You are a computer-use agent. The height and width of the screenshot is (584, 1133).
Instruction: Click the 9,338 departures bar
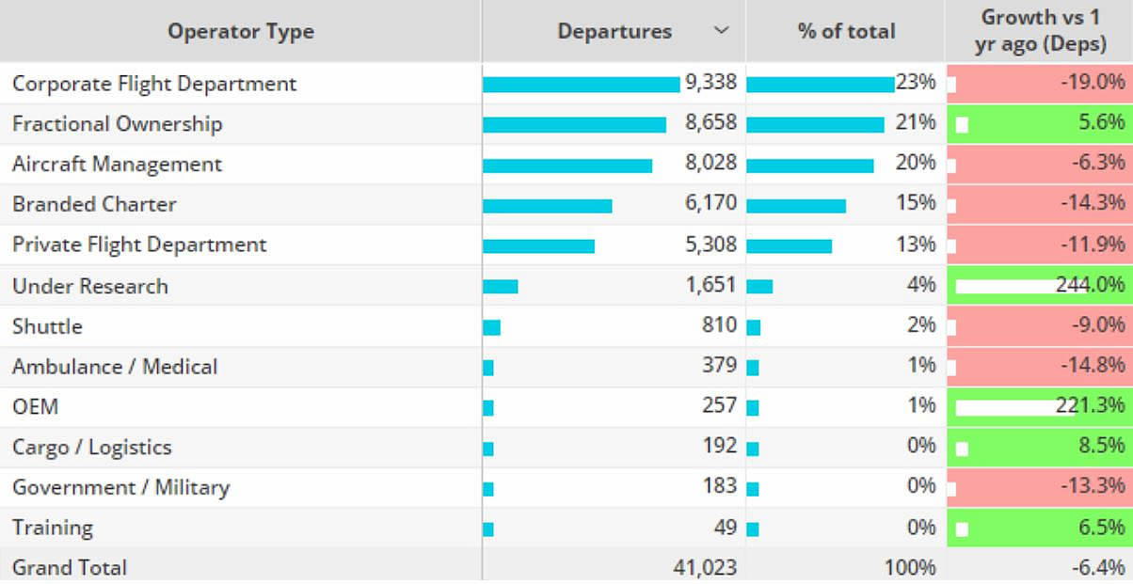pyautogui.click(x=581, y=84)
